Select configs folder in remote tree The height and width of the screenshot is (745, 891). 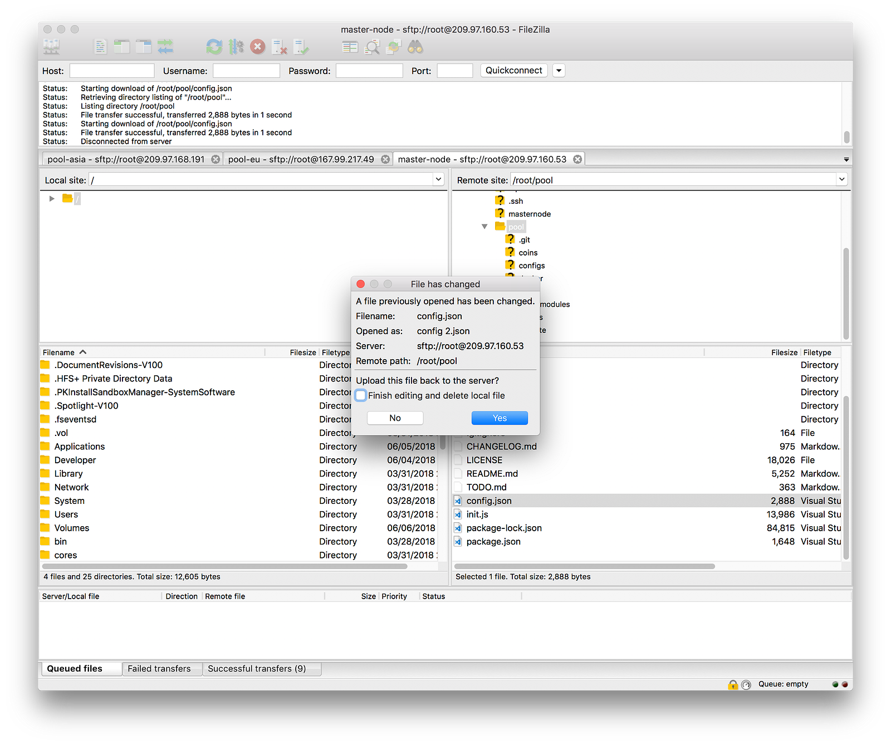tap(532, 266)
